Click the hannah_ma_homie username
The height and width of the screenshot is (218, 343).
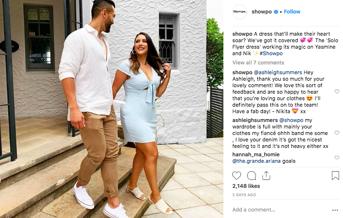click(256, 154)
